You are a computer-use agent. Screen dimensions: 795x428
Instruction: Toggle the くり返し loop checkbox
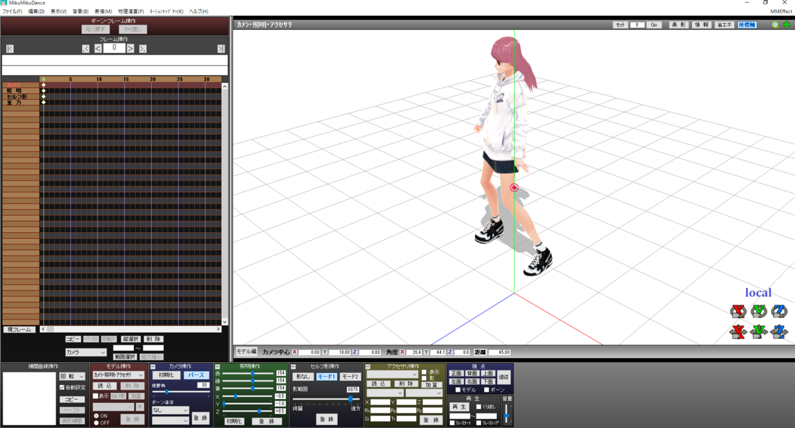pos(479,407)
